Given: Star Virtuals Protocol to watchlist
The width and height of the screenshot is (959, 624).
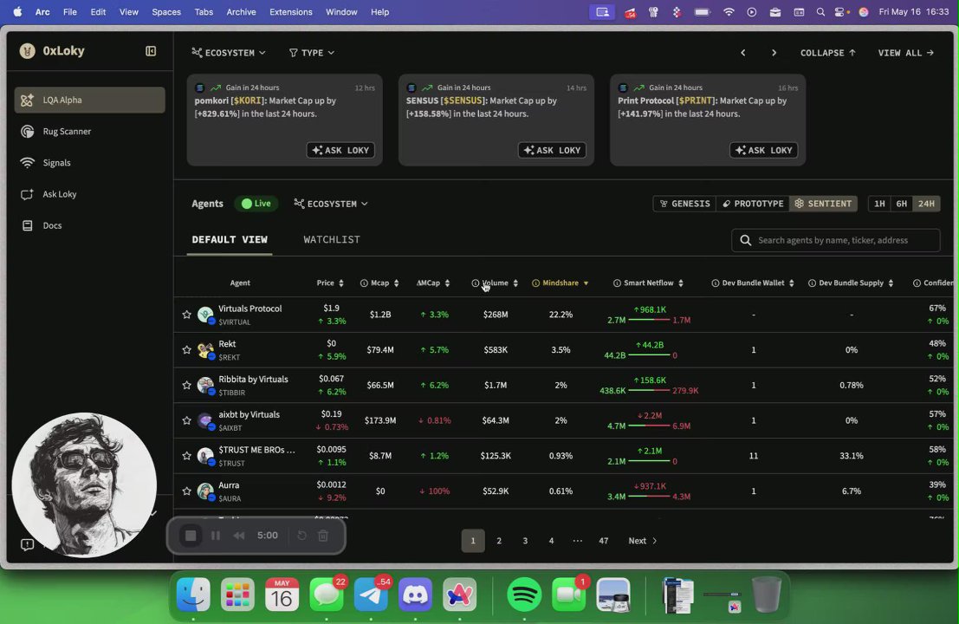Looking at the screenshot, I should 186,315.
